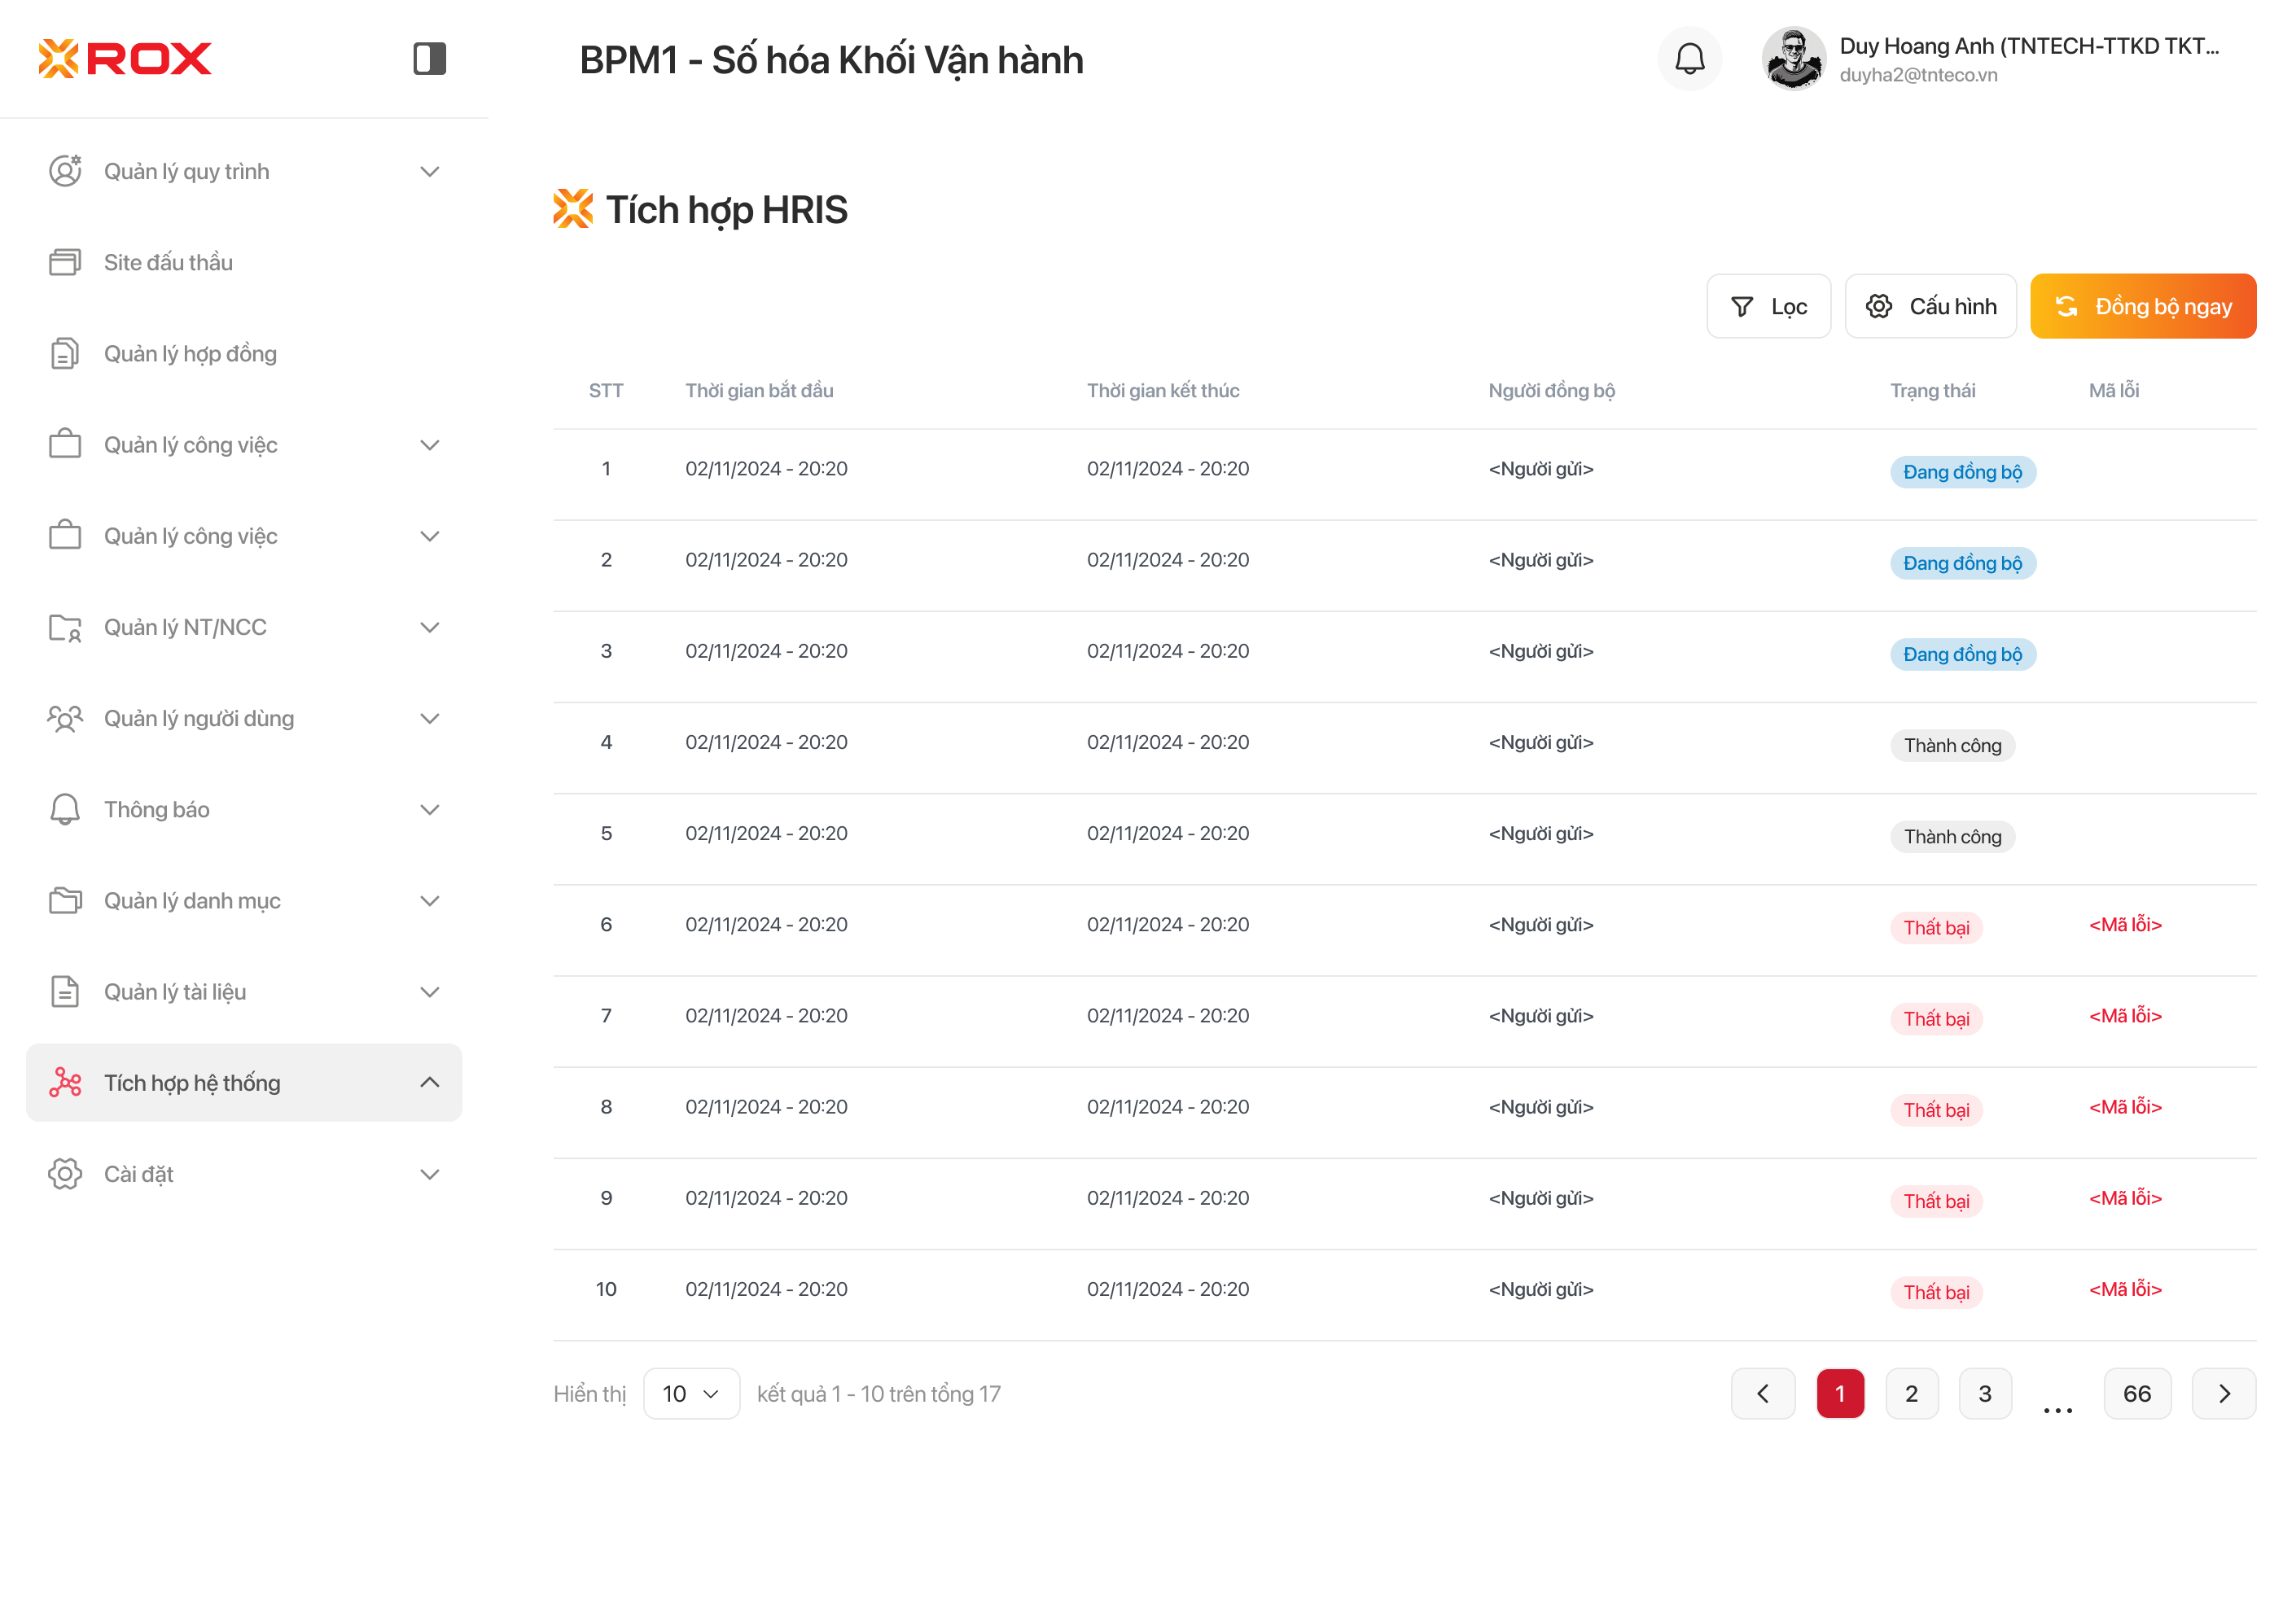This screenshot has height=1615, width=2296.
Task: Click the Cài đặt gear icon
Action: click(x=65, y=1173)
